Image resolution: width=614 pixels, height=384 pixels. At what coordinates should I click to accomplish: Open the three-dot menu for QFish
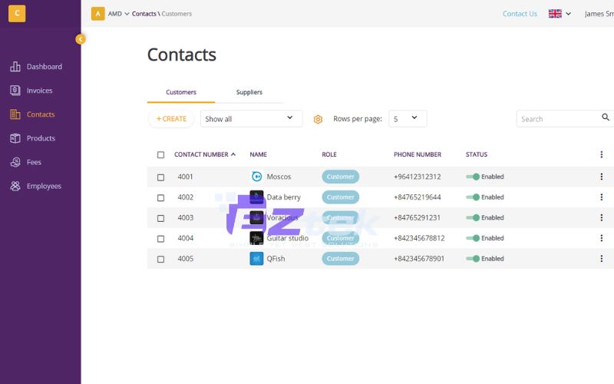point(602,259)
